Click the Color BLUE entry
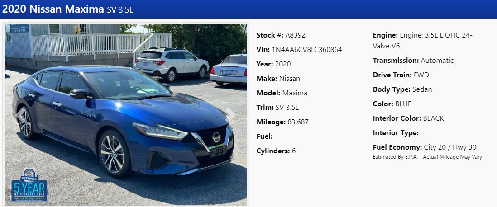Image resolution: width=497 pixels, height=207 pixels. pyautogui.click(x=392, y=104)
